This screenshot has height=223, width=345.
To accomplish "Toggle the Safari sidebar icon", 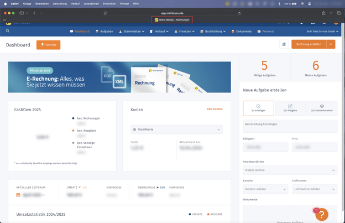I will pos(22,13).
